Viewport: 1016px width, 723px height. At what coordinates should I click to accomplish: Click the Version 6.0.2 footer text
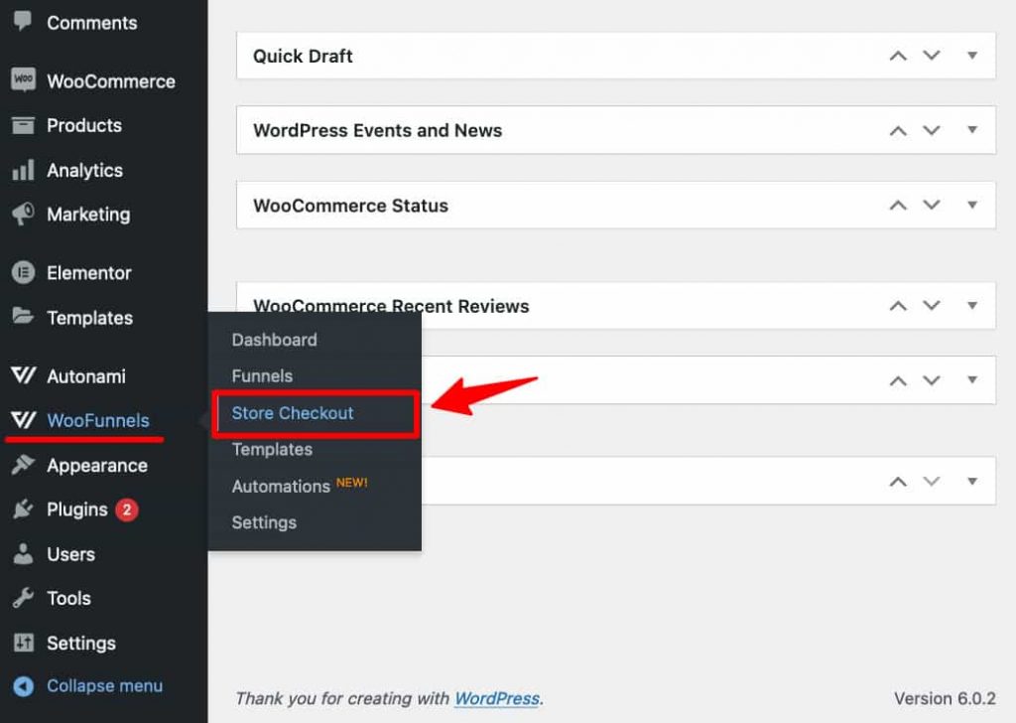(x=945, y=698)
